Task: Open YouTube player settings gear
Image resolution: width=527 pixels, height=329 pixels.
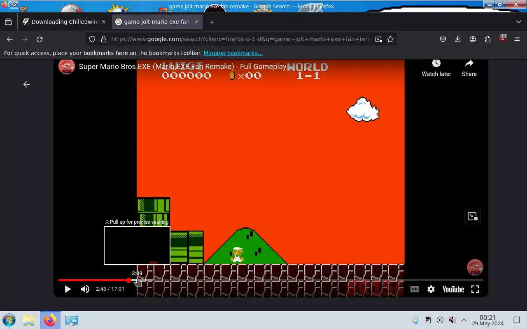Action: (x=431, y=289)
